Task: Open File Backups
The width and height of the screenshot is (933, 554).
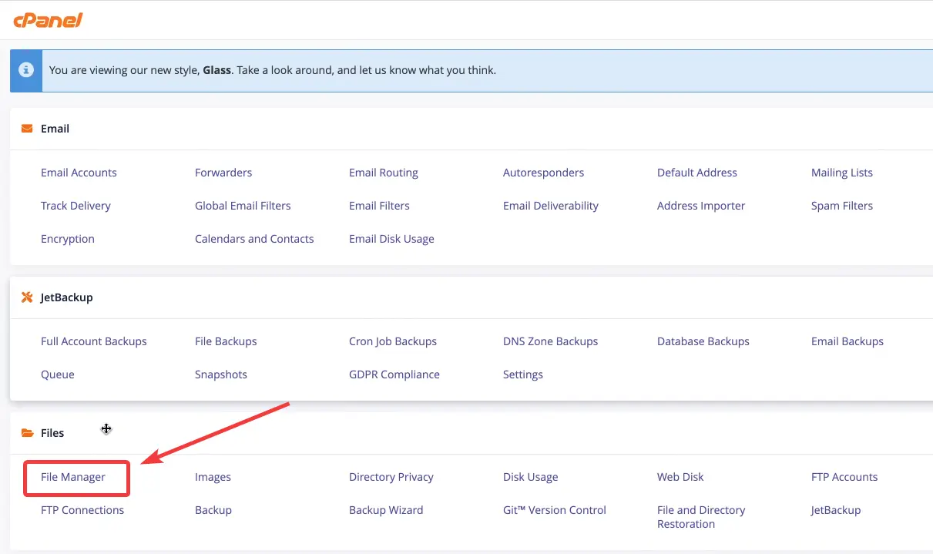Action: [226, 341]
